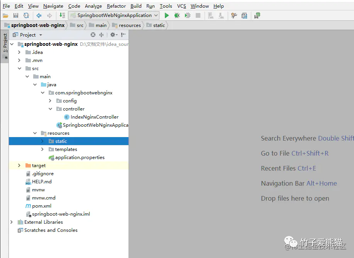Viewport: 354px width, 258px height.
Task: Click the Synchronize refresh icon
Action: (26, 15)
